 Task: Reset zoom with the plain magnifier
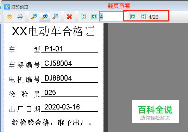[55, 17]
